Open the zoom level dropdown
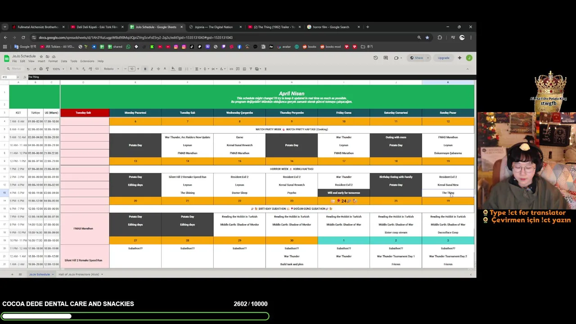576x324 pixels. (58, 69)
